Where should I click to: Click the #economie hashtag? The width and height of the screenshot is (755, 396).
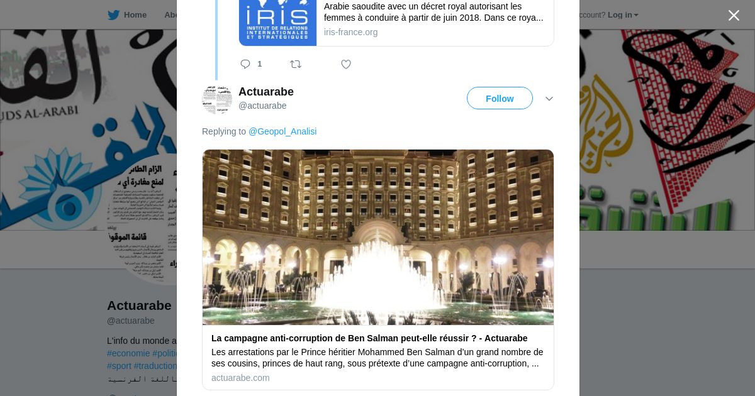128,353
